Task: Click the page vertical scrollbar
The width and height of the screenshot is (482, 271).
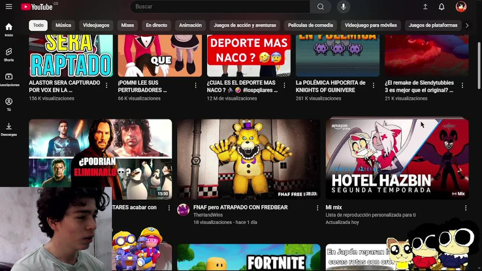Action: (x=479, y=66)
